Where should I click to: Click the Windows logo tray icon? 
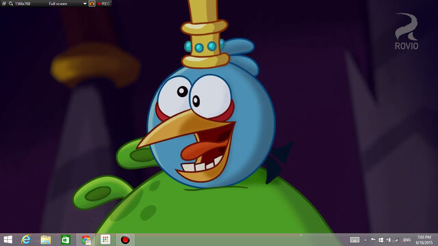click(381, 240)
